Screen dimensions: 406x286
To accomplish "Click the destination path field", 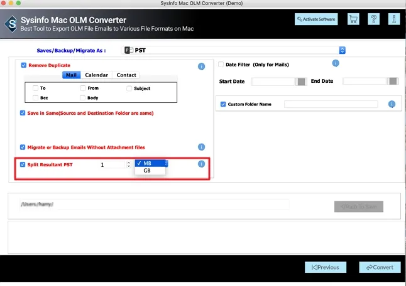I will [x=155, y=204].
